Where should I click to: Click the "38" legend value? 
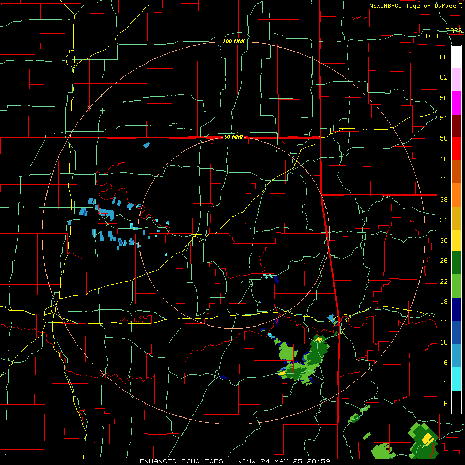pyautogui.click(x=444, y=199)
